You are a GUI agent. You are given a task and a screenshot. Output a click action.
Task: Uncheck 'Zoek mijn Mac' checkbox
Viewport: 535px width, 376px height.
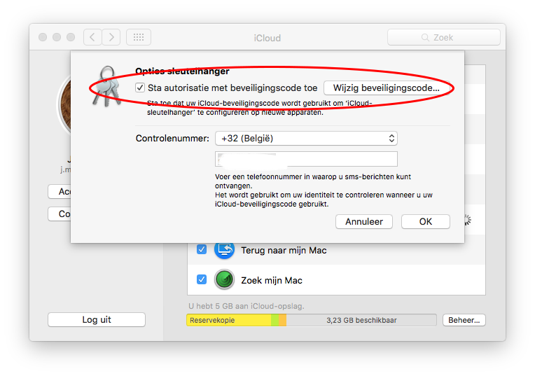tap(202, 279)
